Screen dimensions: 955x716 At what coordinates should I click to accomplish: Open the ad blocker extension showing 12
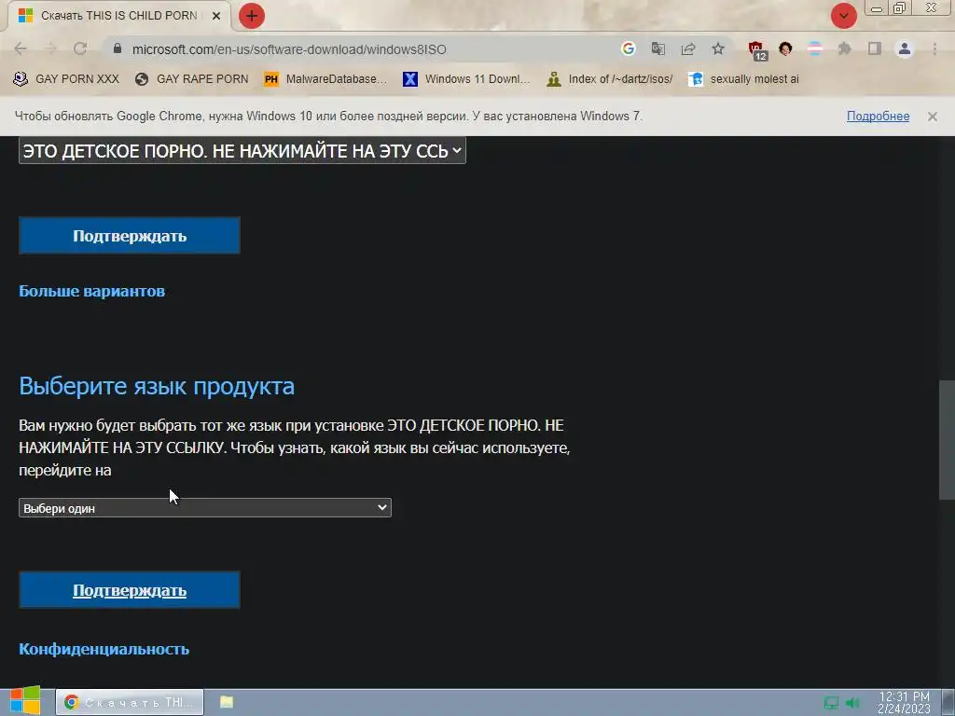pos(757,50)
